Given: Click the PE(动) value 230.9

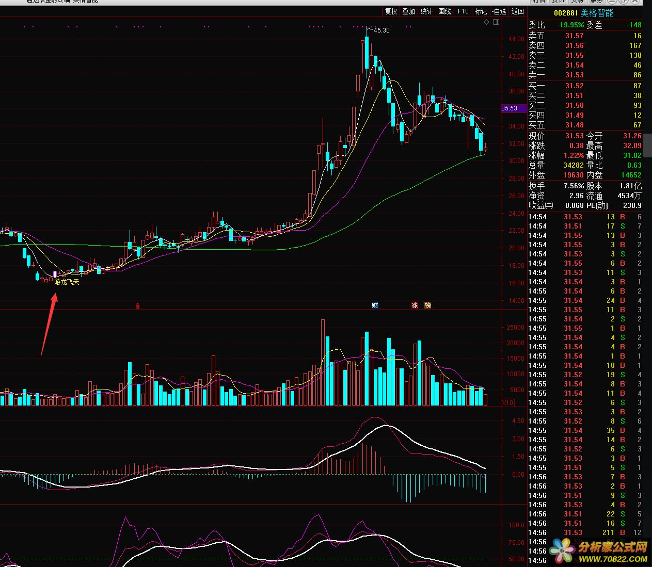Looking at the screenshot, I should click(x=633, y=205).
